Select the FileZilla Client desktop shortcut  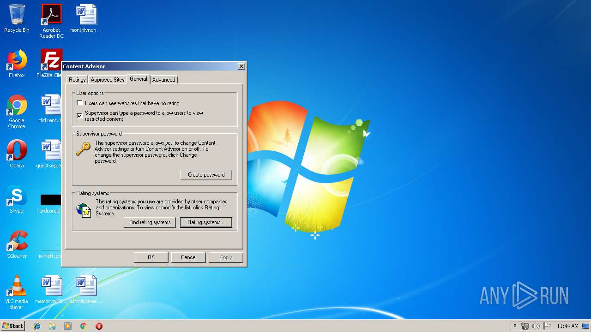tap(50, 64)
